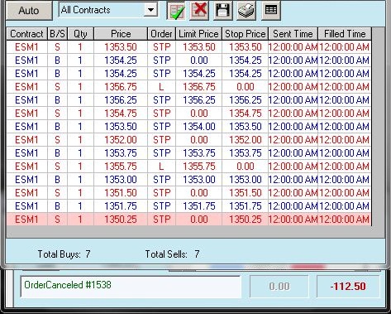Select the stop price cell 1353.75
The image size is (391, 314).
[x=246, y=153]
